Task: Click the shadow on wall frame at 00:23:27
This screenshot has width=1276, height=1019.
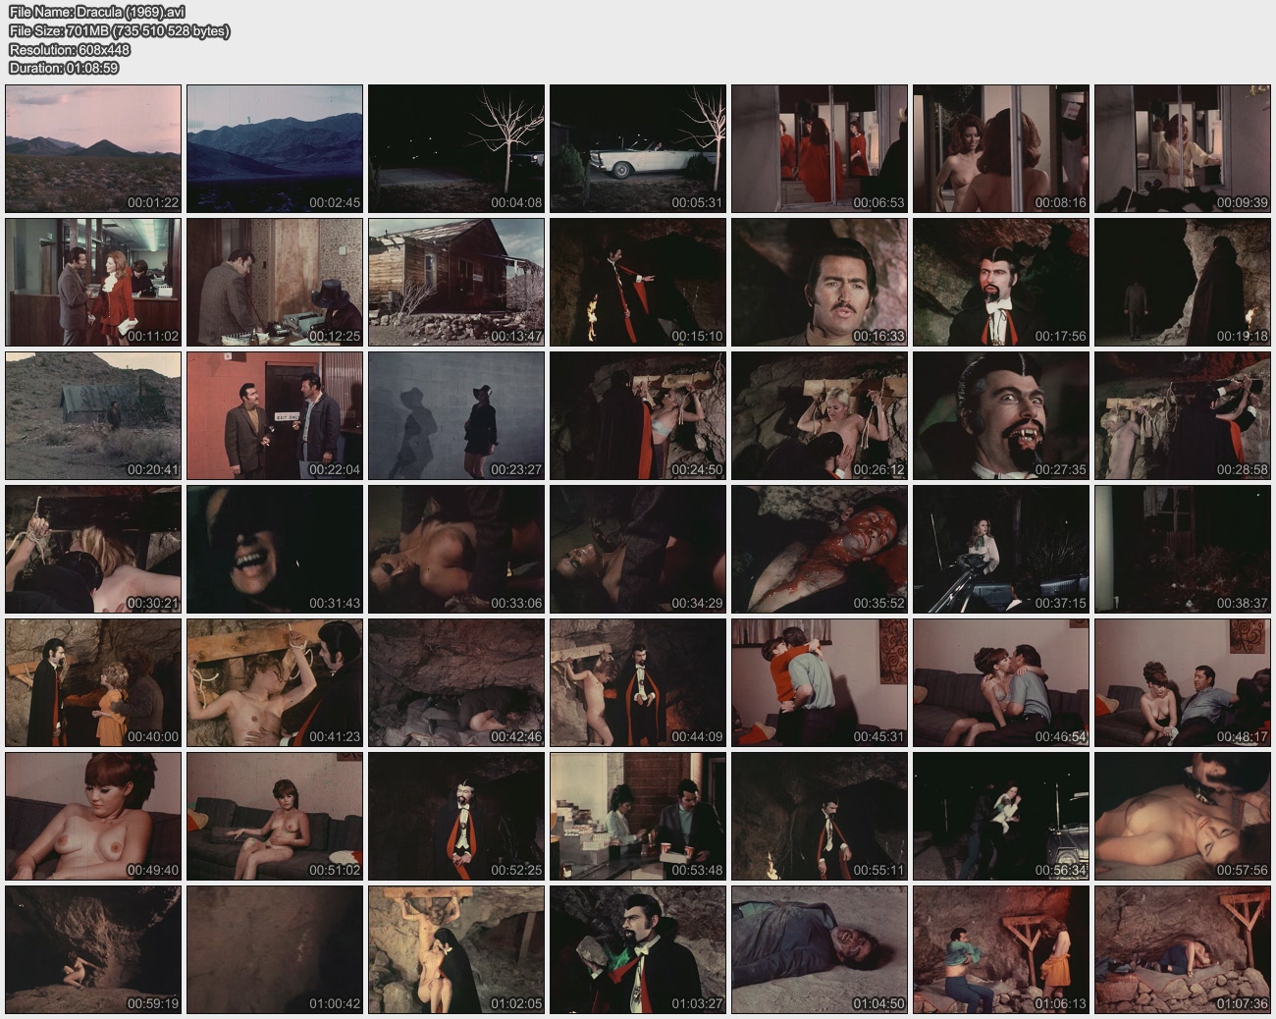Action: (456, 415)
